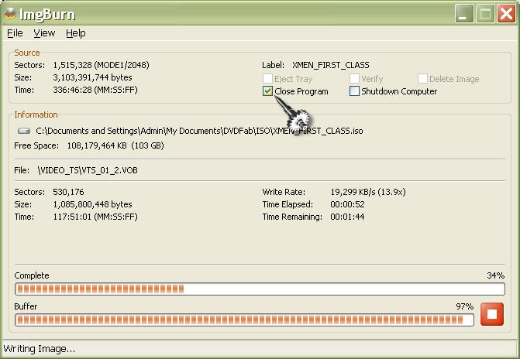Close the ImgBurn window

pos(506,14)
